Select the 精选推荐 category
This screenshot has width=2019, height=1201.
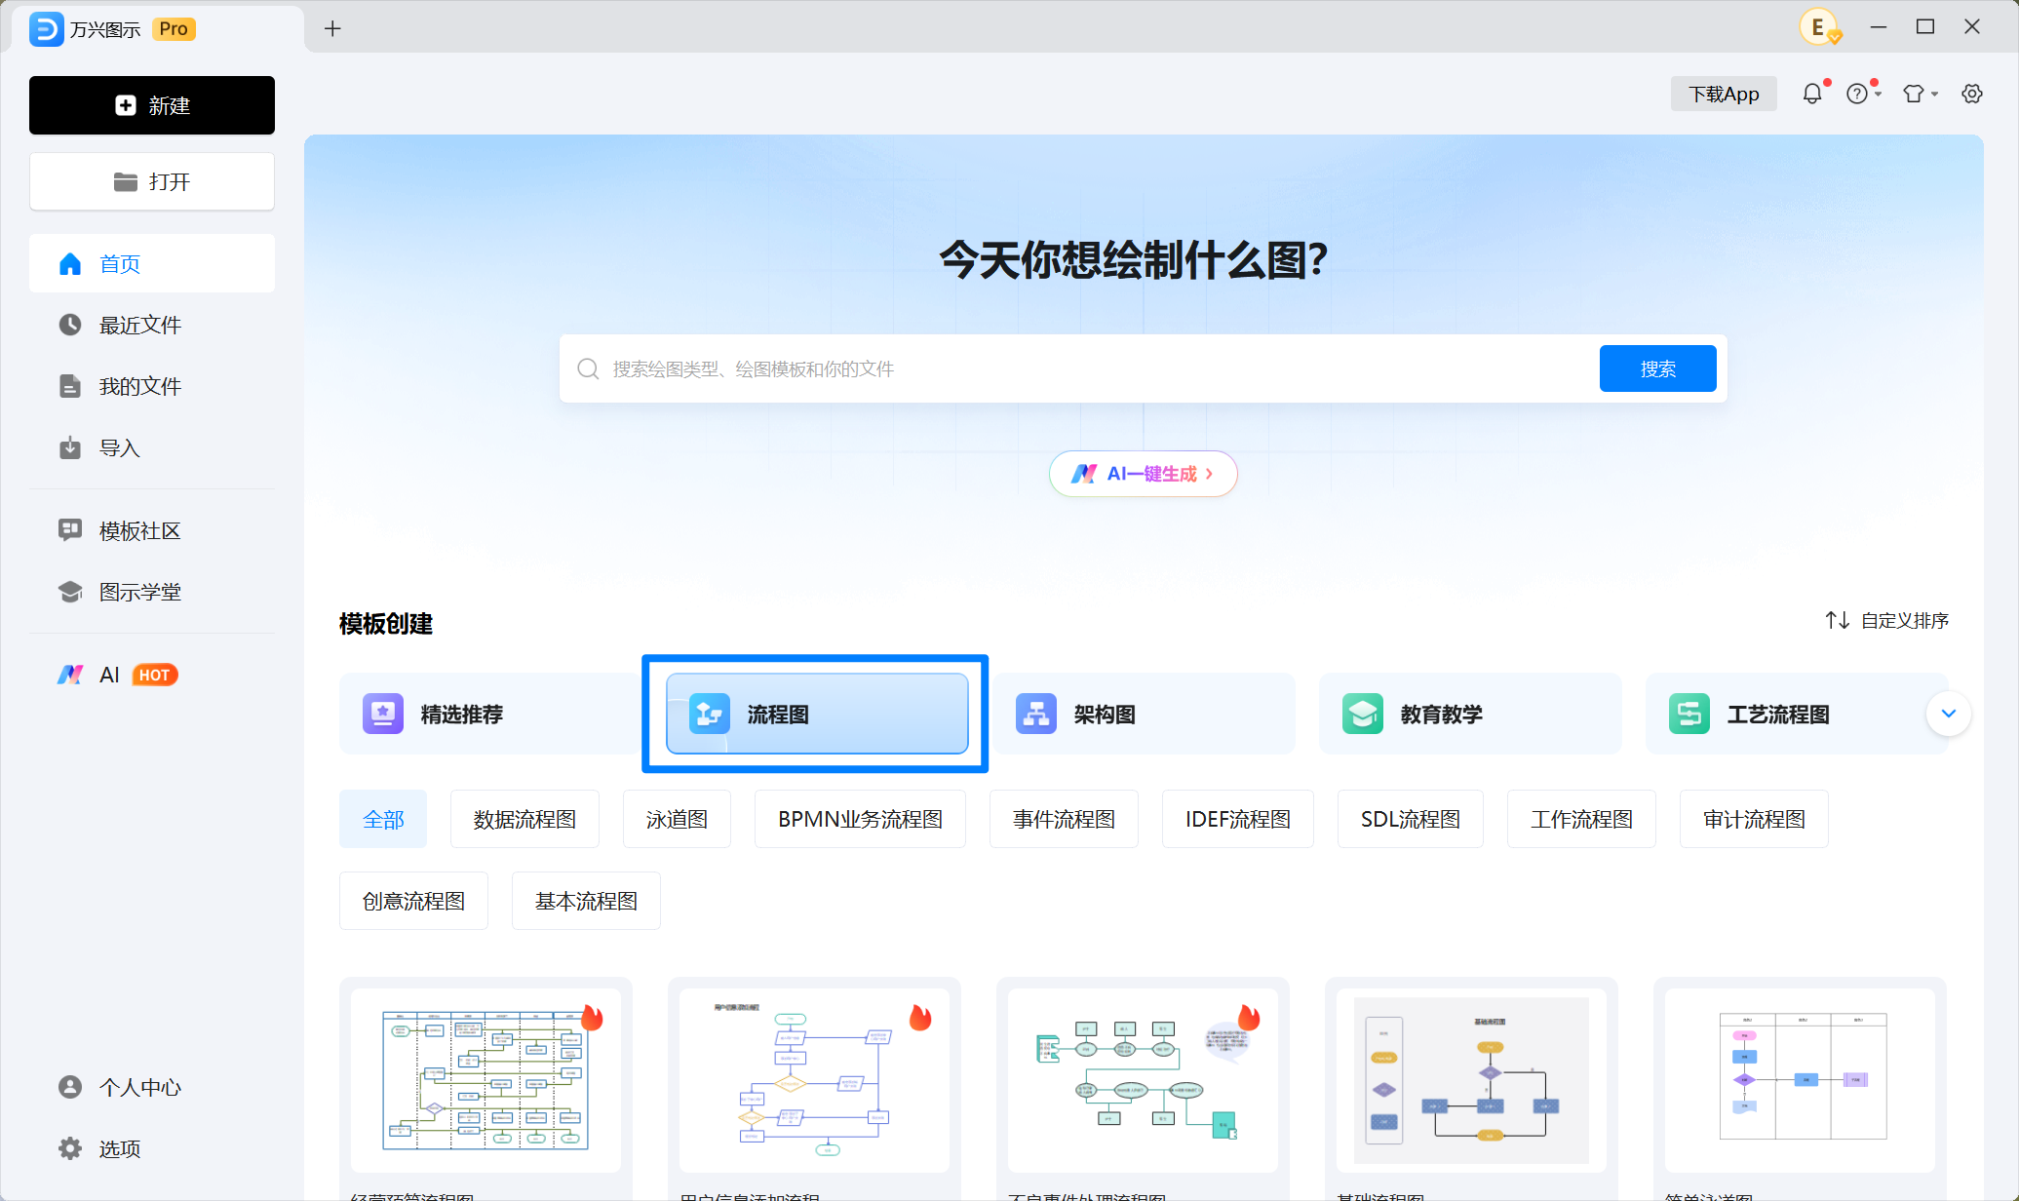pos(490,714)
